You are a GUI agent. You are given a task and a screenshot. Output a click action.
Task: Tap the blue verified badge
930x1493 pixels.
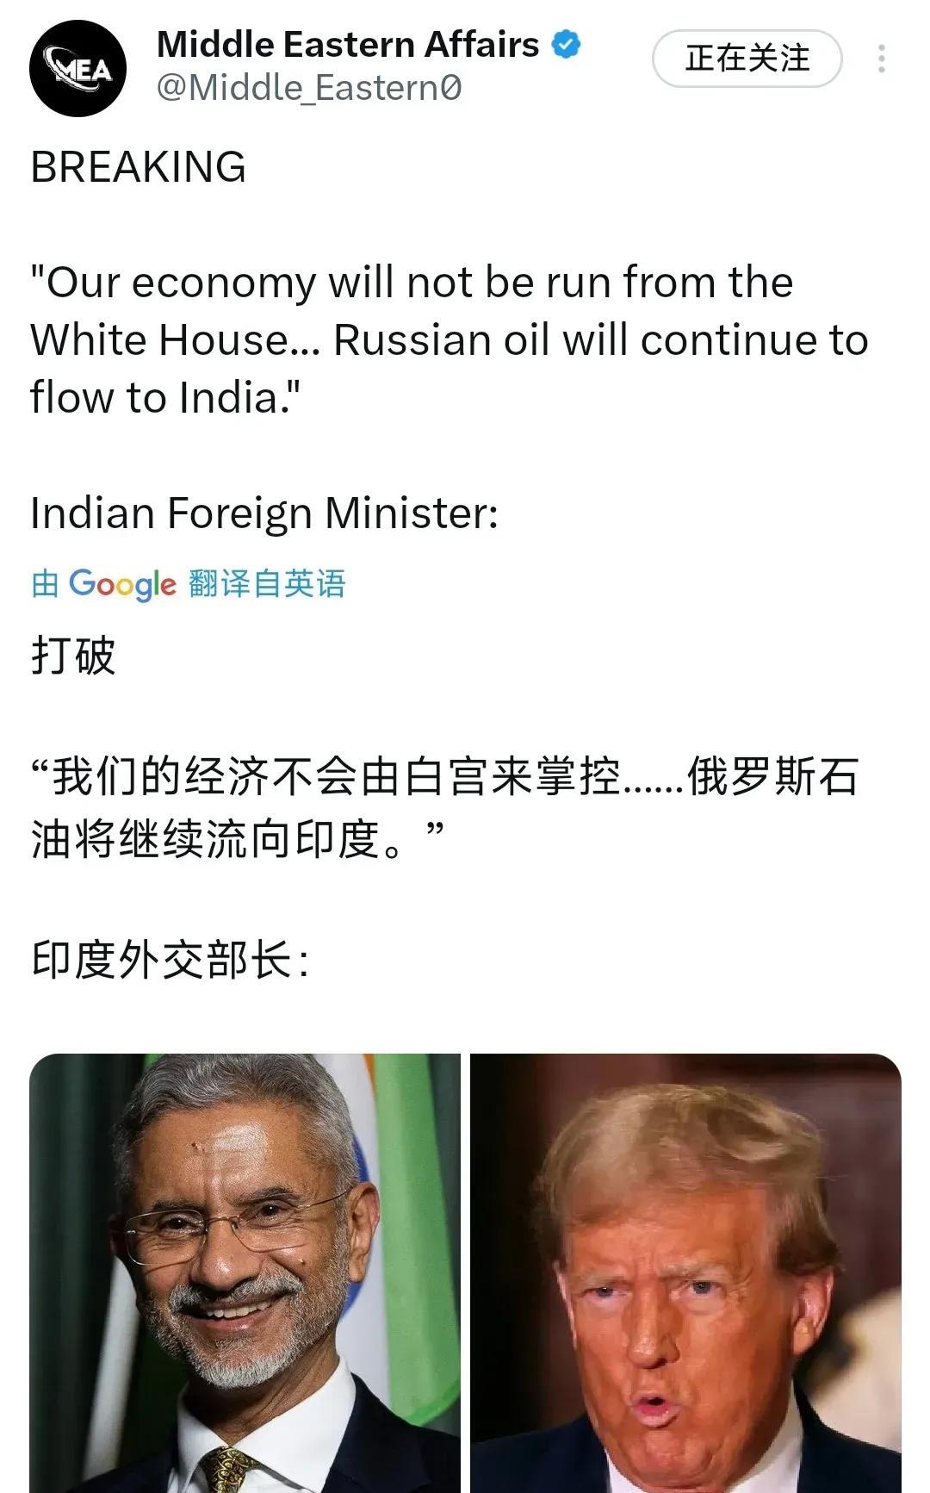566,45
